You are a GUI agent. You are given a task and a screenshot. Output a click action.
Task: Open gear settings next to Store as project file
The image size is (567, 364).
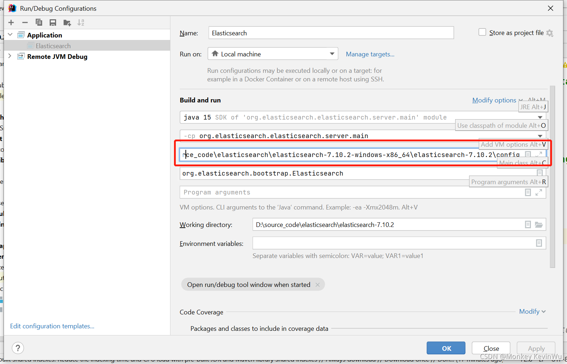coord(550,33)
